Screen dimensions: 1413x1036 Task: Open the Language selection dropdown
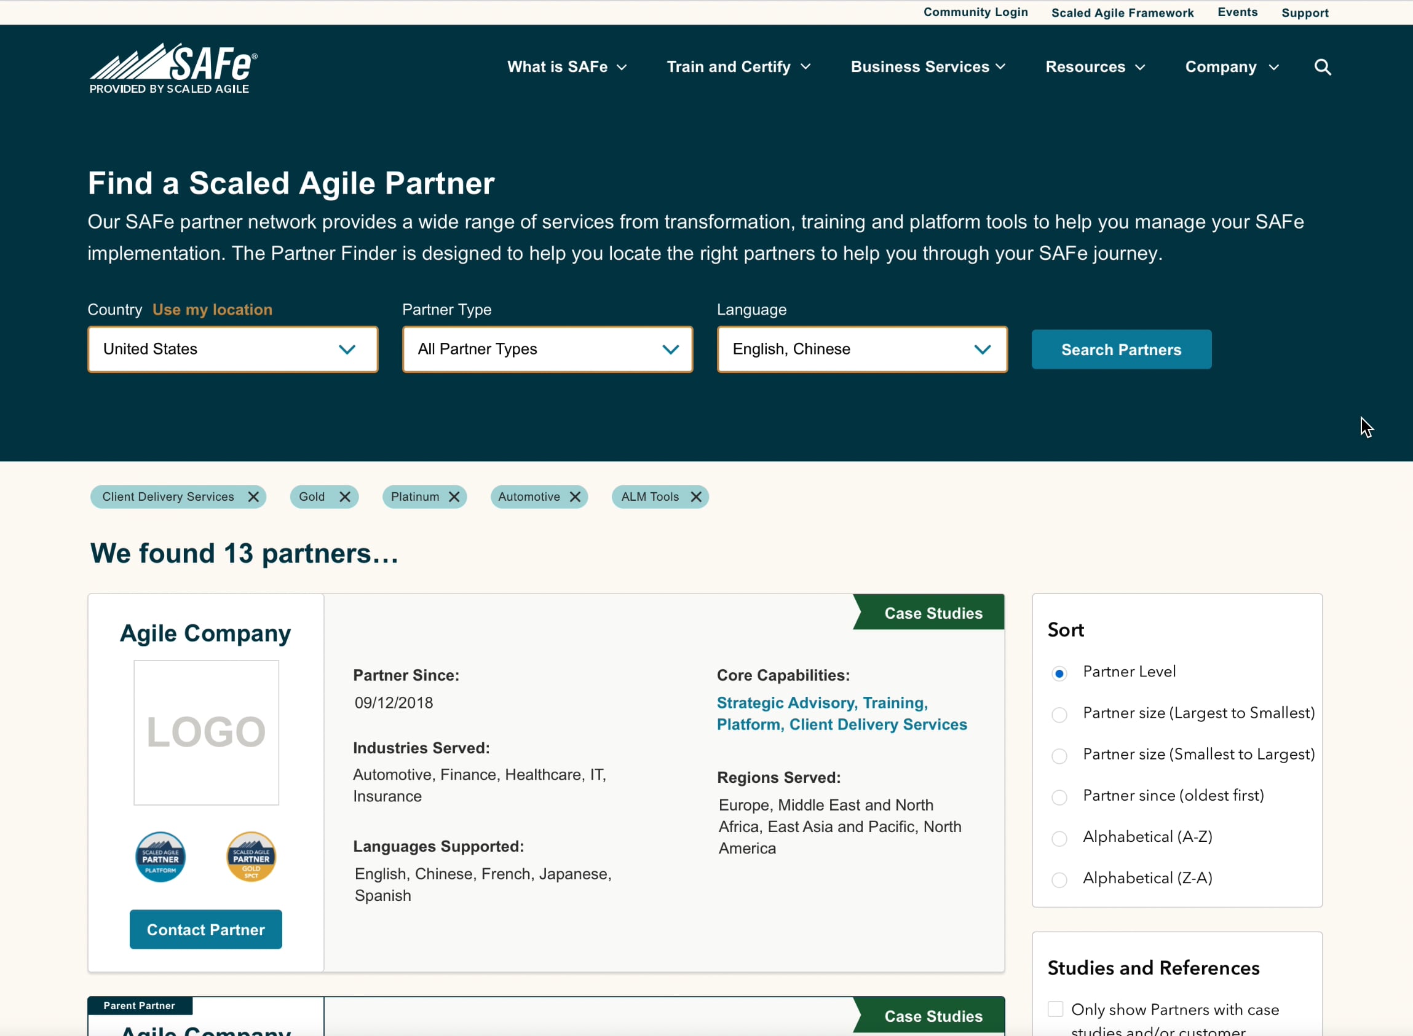(861, 348)
